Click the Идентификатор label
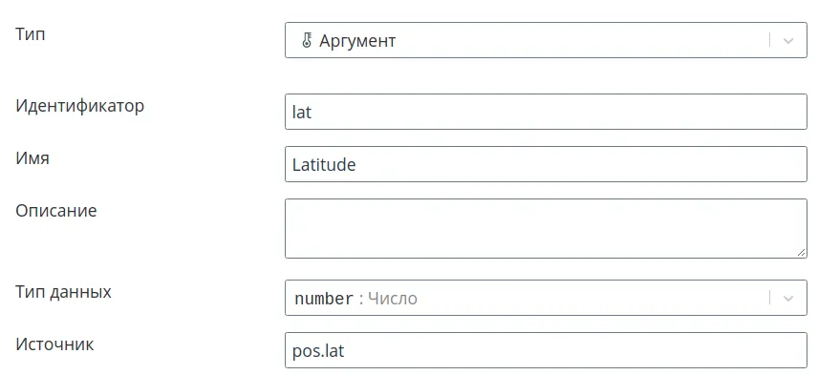818x375 pixels. (80, 106)
